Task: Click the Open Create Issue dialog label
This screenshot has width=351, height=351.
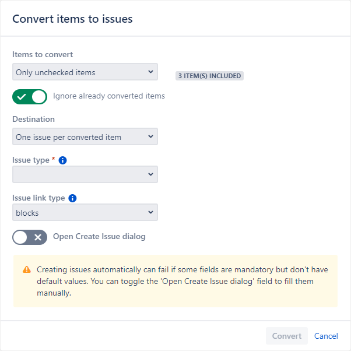Action: (x=99, y=237)
